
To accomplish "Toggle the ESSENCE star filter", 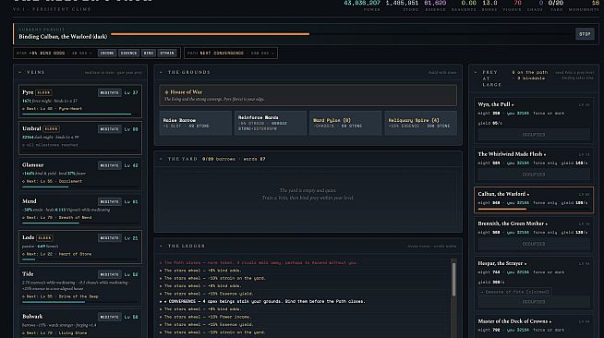I will pos(128,54).
